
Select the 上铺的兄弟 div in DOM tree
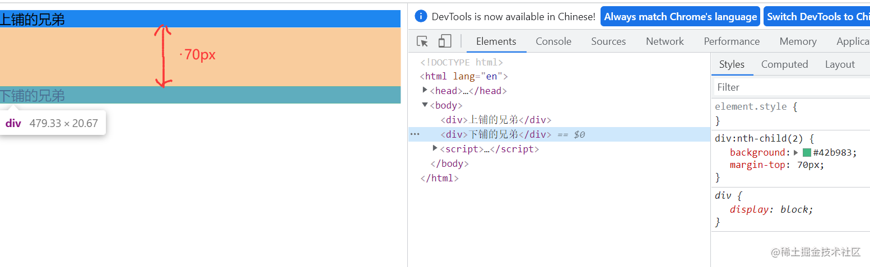(x=496, y=120)
